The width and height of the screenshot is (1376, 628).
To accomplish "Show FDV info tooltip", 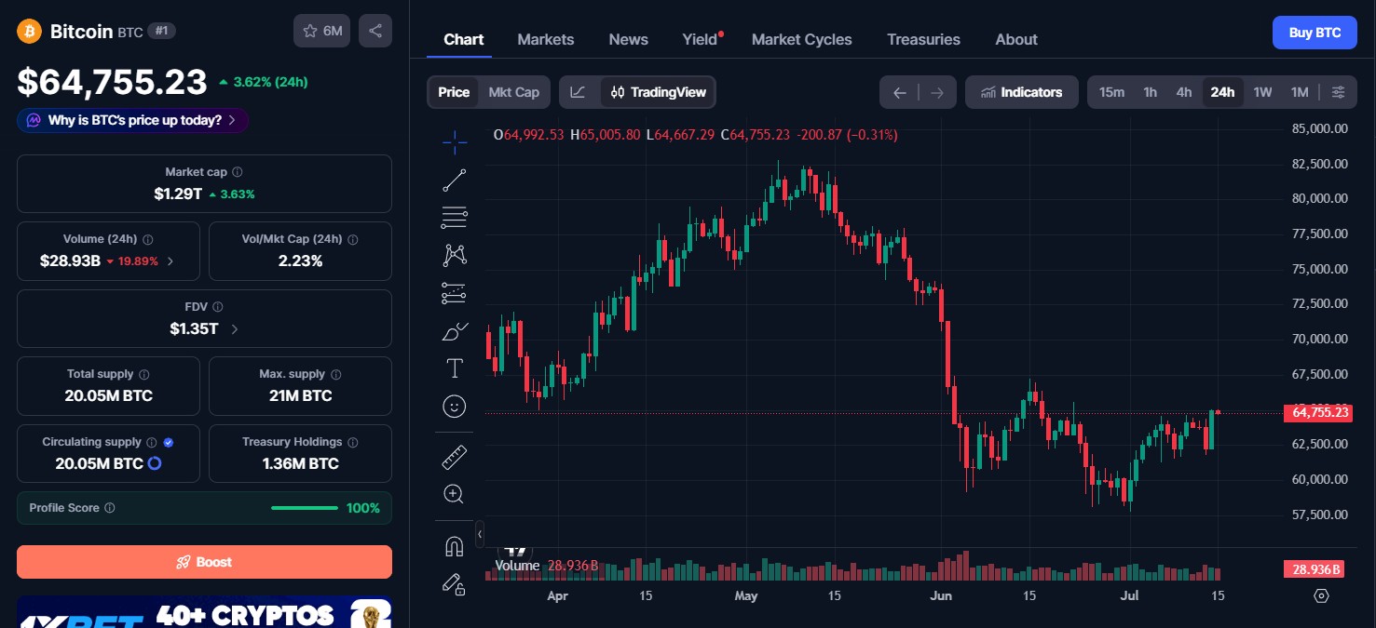I will click(218, 306).
